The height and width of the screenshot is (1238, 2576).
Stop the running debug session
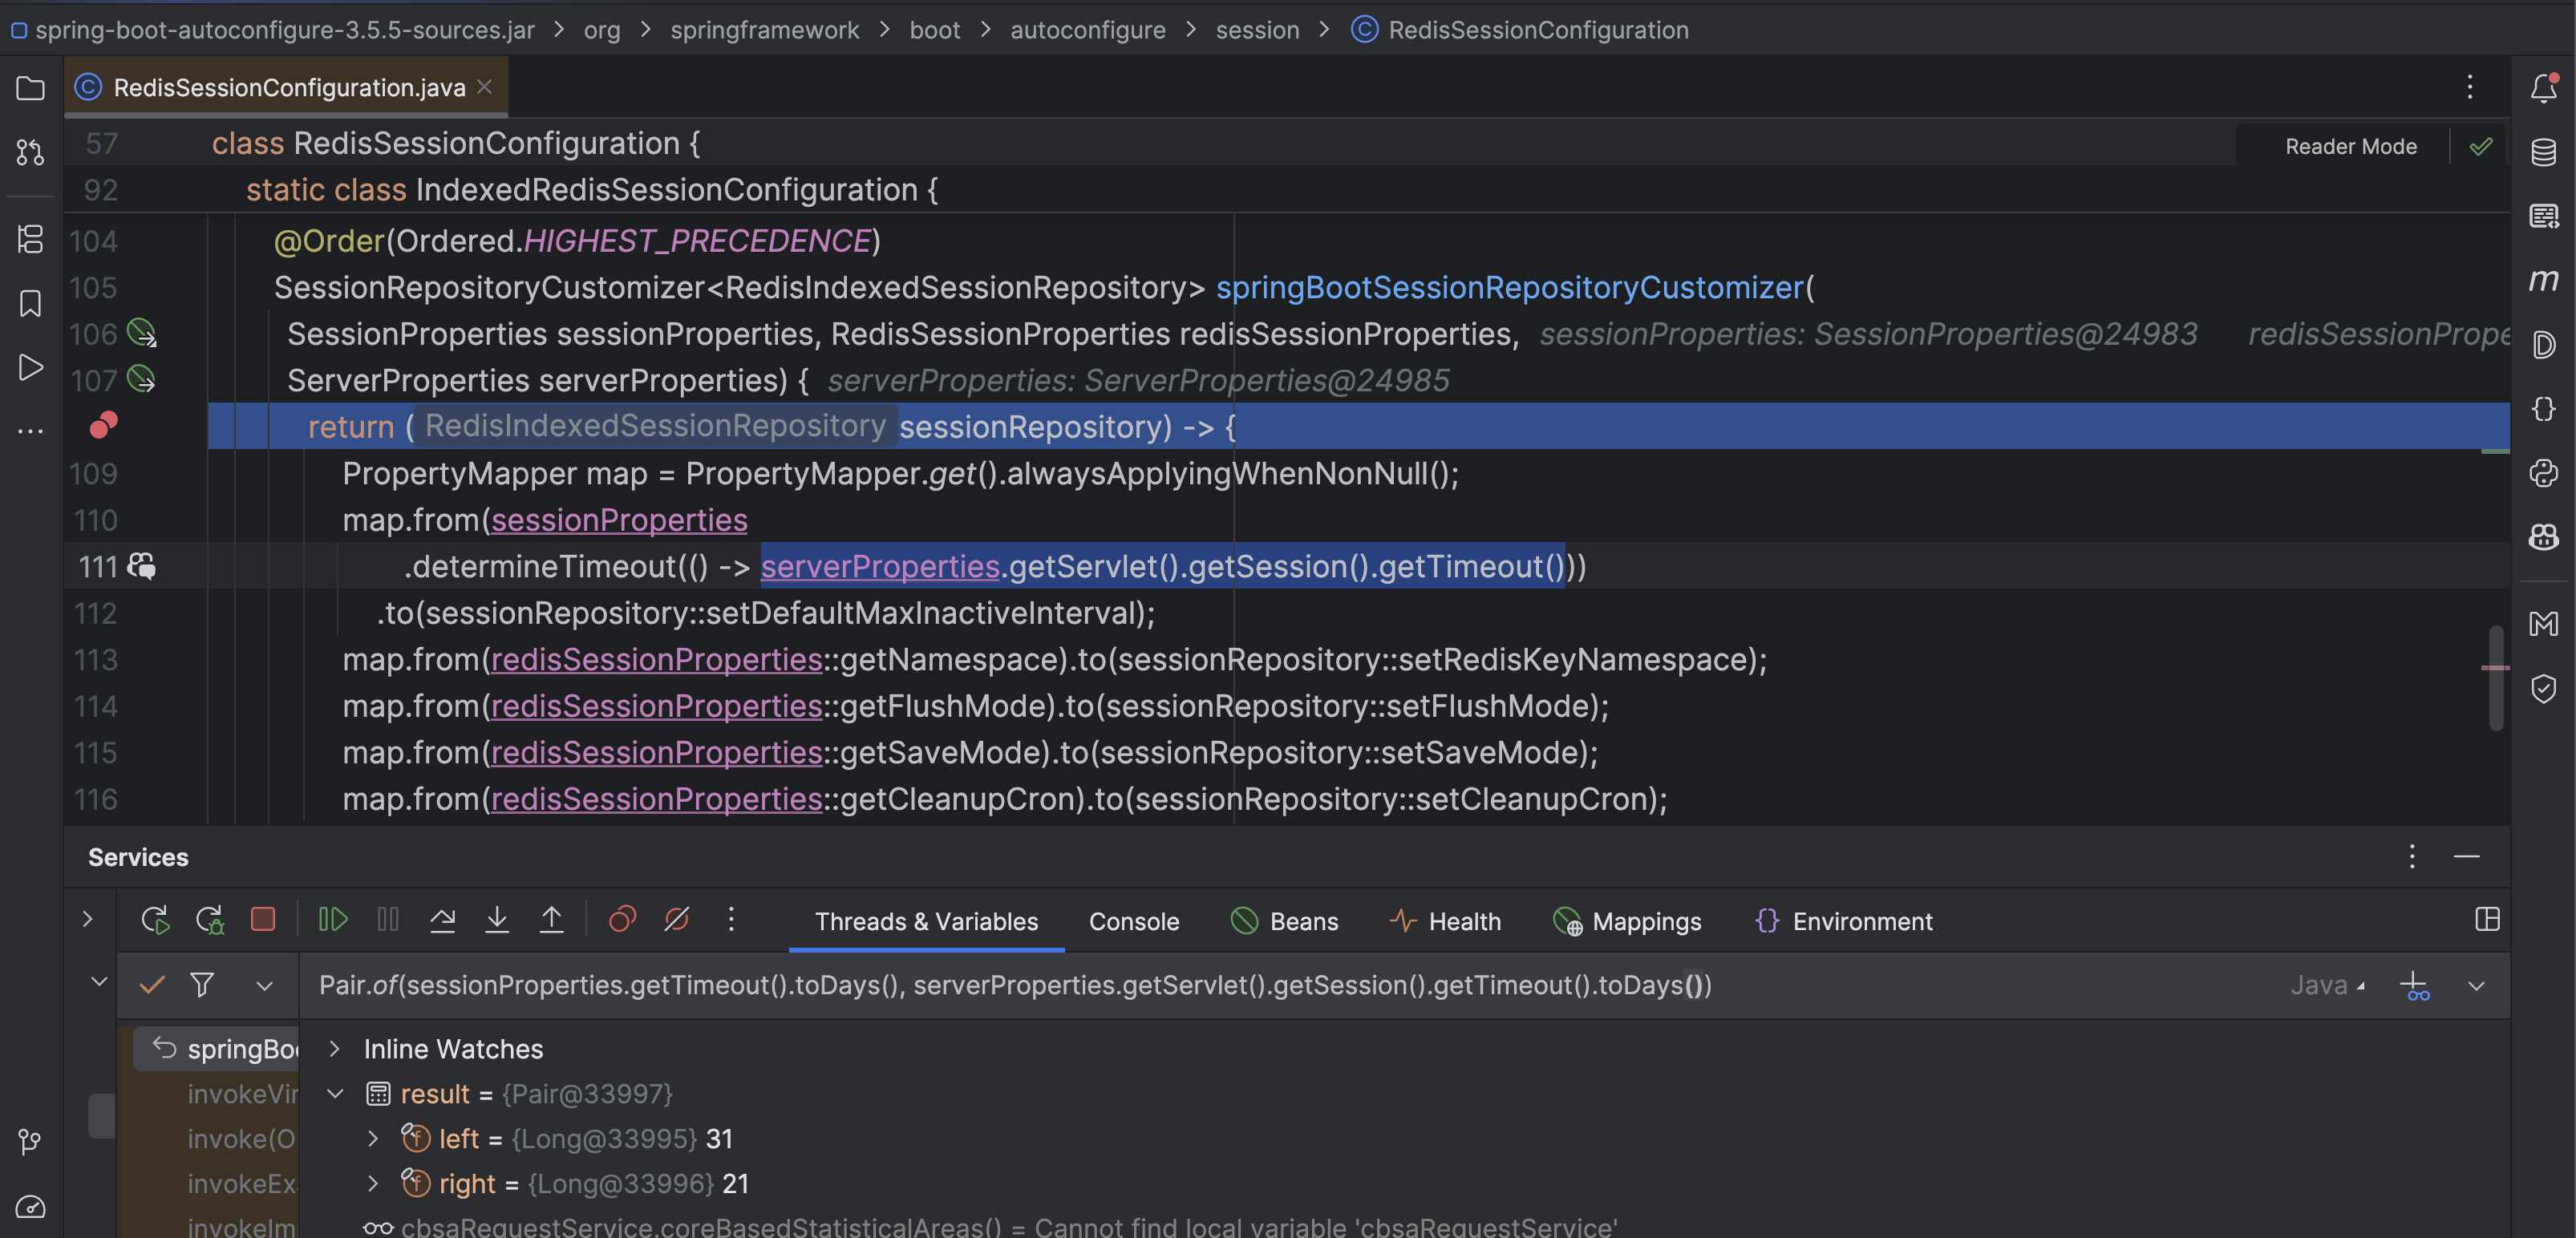263,920
